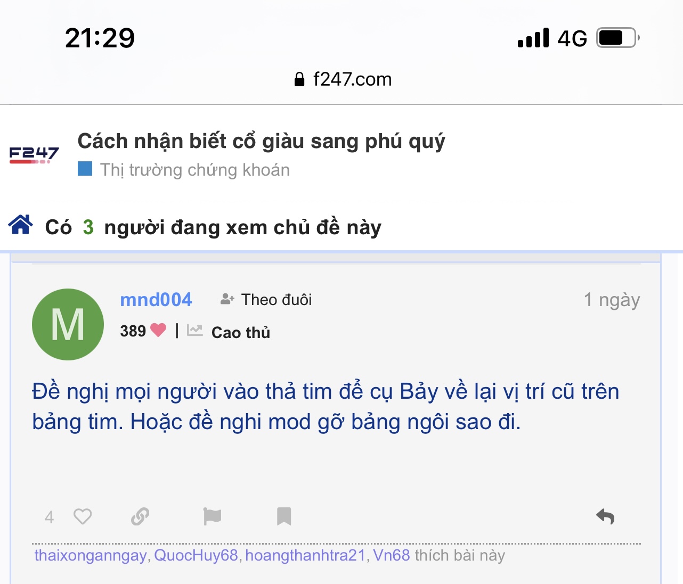Open category Thị trường chứng khoán
The width and height of the screenshot is (683, 584).
coord(195,170)
